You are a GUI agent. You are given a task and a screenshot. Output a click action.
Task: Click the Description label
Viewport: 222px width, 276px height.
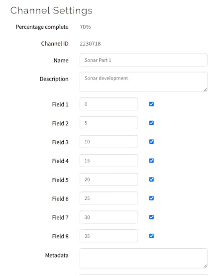point(54,79)
